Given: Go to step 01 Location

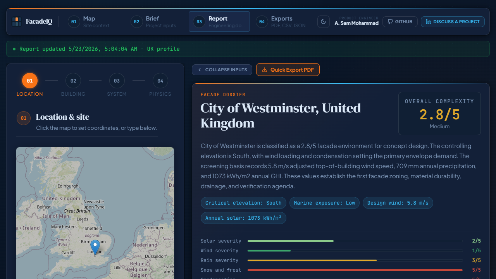Looking at the screenshot, I should (30, 85).
